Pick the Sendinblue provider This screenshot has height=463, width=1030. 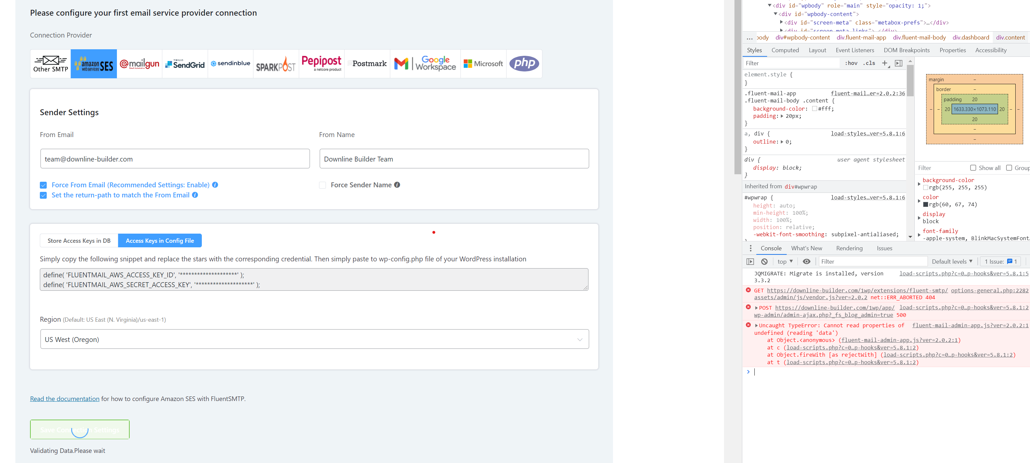[x=230, y=64]
